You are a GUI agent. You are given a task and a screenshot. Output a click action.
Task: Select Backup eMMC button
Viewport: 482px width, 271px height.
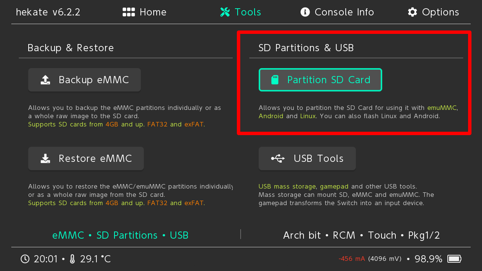click(x=84, y=80)
